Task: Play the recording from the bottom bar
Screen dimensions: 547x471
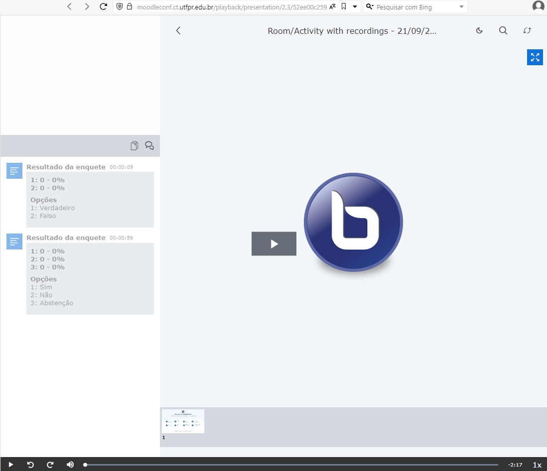Action: (x=10, y=465)
